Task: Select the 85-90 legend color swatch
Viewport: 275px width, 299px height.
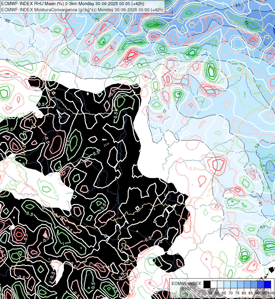Action: 254,284
